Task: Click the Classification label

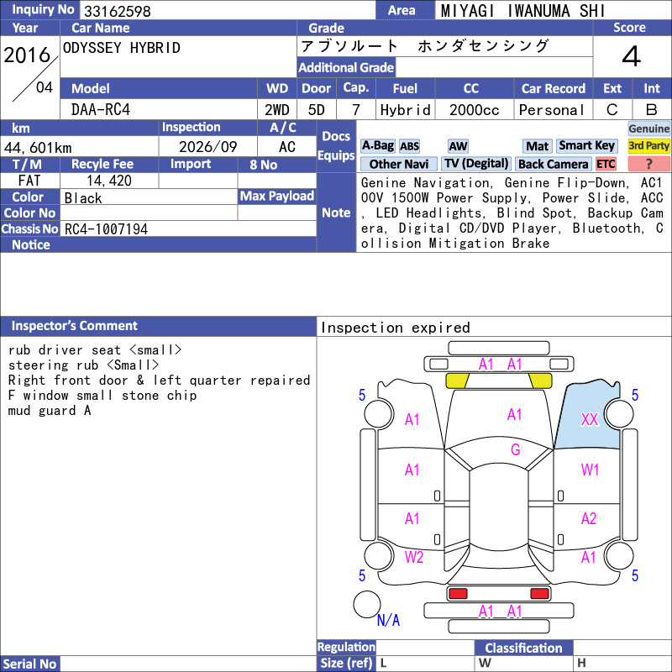Action: click(x=523, y=648)
